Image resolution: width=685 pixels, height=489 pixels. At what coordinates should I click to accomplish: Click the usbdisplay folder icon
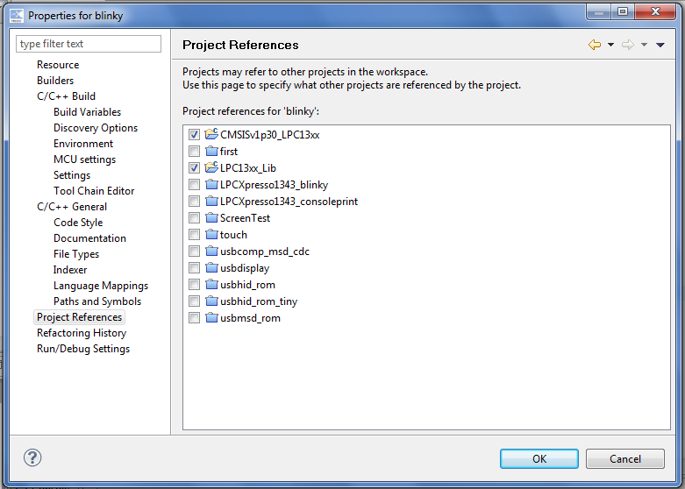click(210, 268)
